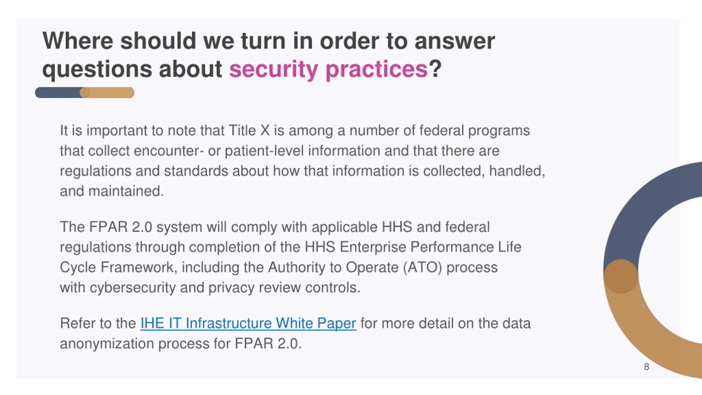The image size is (702, 395).
Task: Click the question mark ending the title
Action: point(435,69)
